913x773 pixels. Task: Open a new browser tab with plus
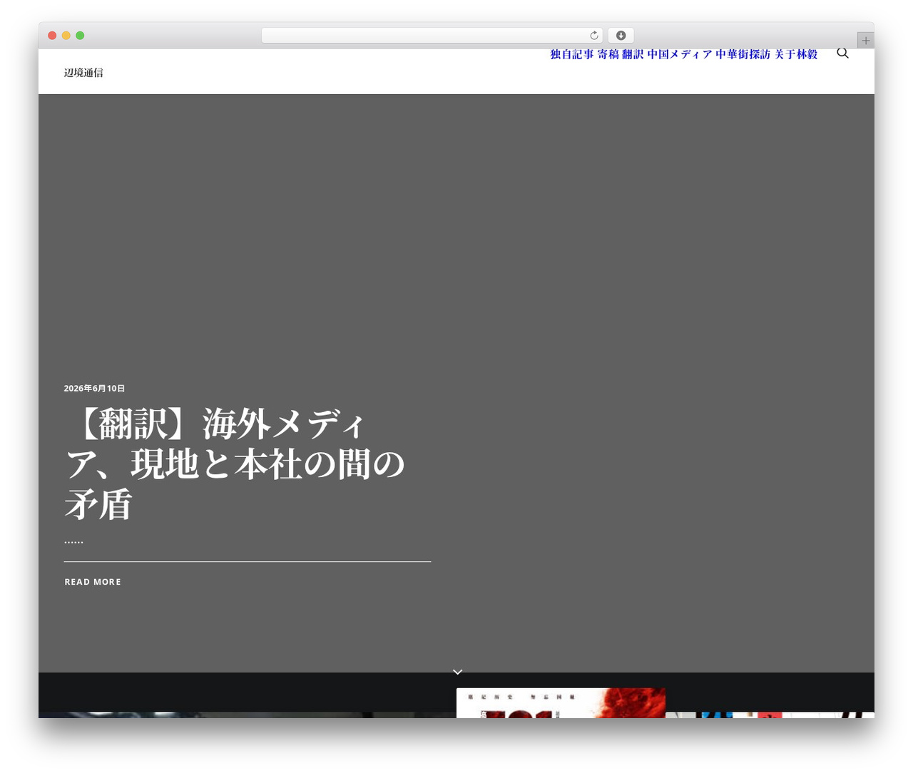[x=866, y=41]
